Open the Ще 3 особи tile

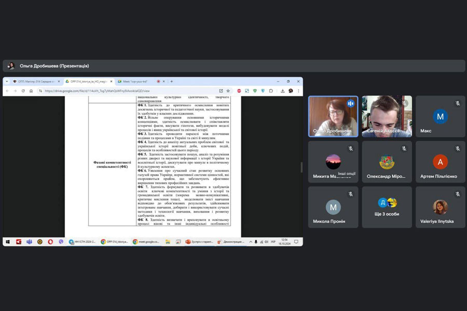[x=387, y=207]
